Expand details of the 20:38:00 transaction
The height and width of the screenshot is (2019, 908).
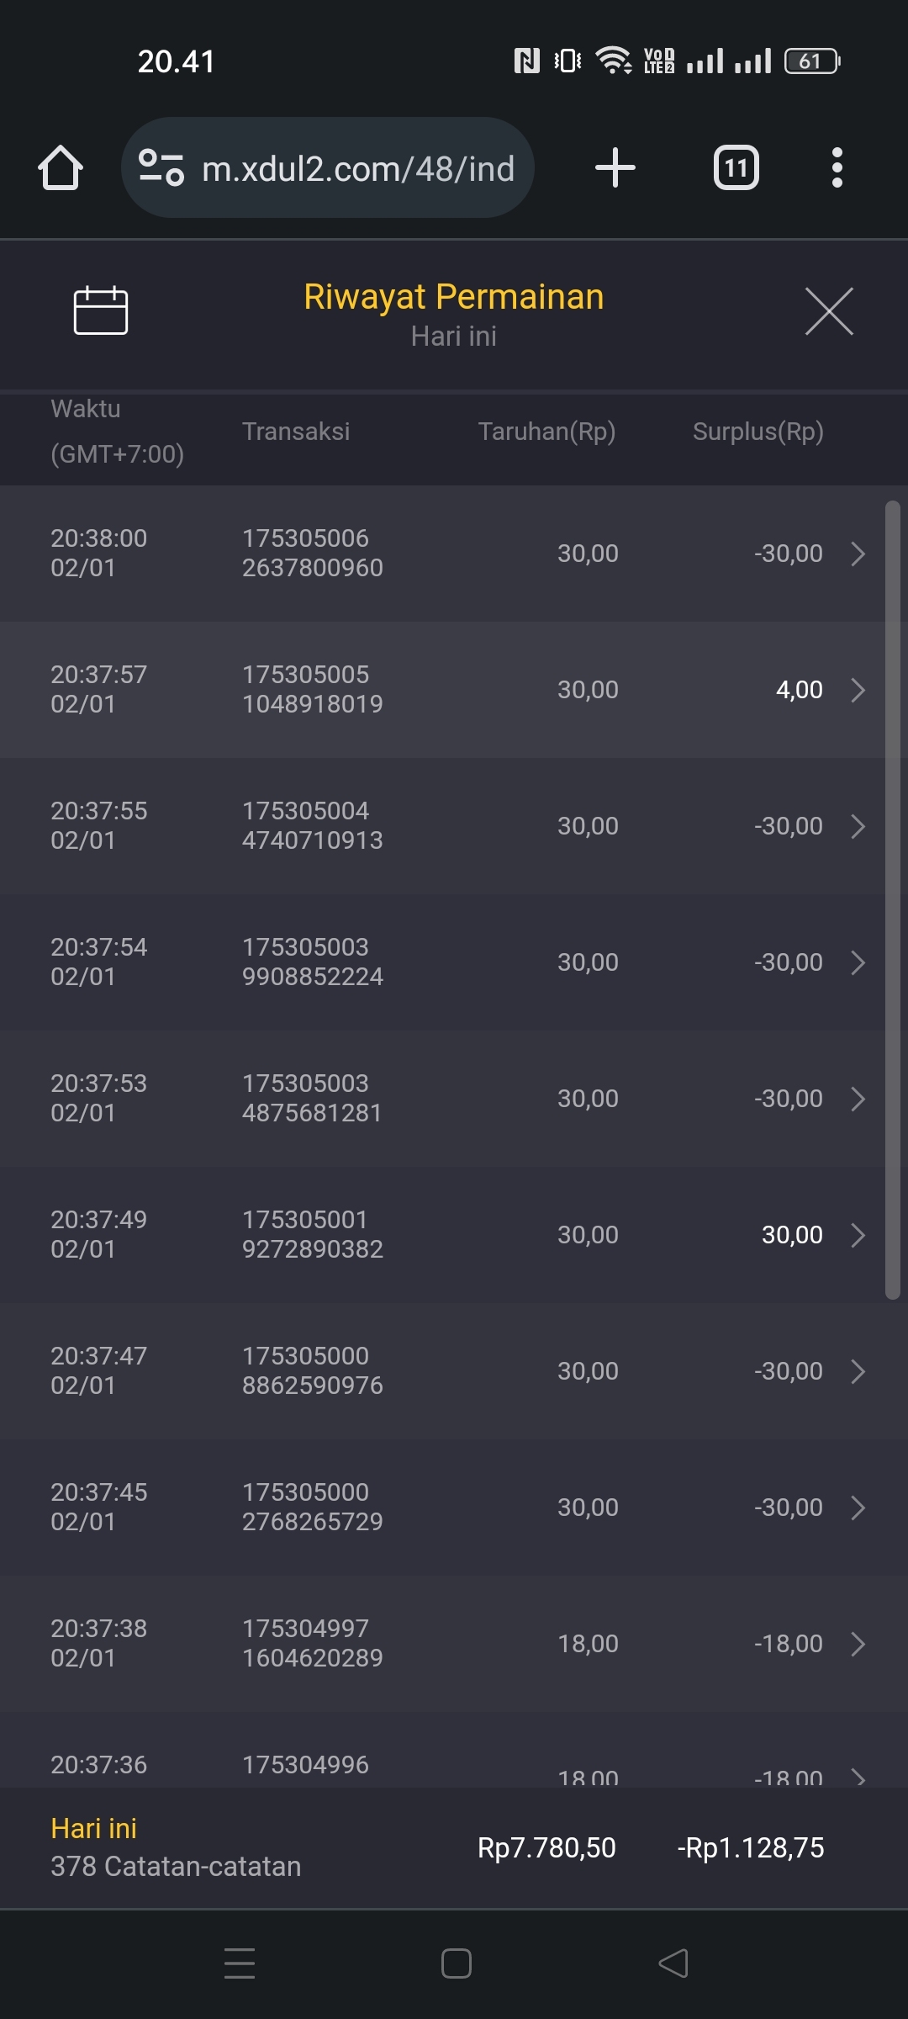[858, 554]
